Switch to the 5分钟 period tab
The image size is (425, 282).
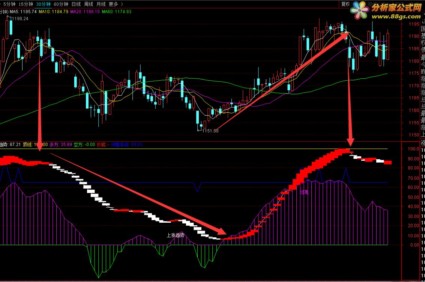click(9, 4)
